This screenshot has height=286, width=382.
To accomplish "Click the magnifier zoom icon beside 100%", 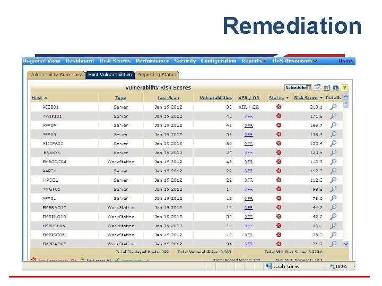I will pyautogui.click(x=332, y=266).
